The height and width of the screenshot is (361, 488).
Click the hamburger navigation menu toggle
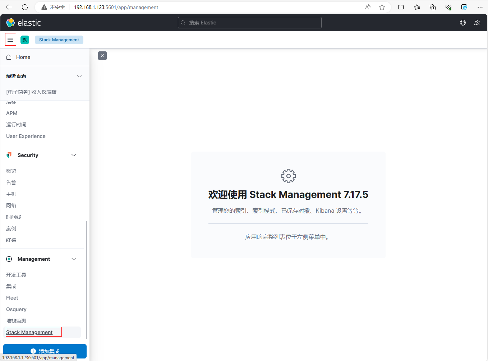(10, 40)
